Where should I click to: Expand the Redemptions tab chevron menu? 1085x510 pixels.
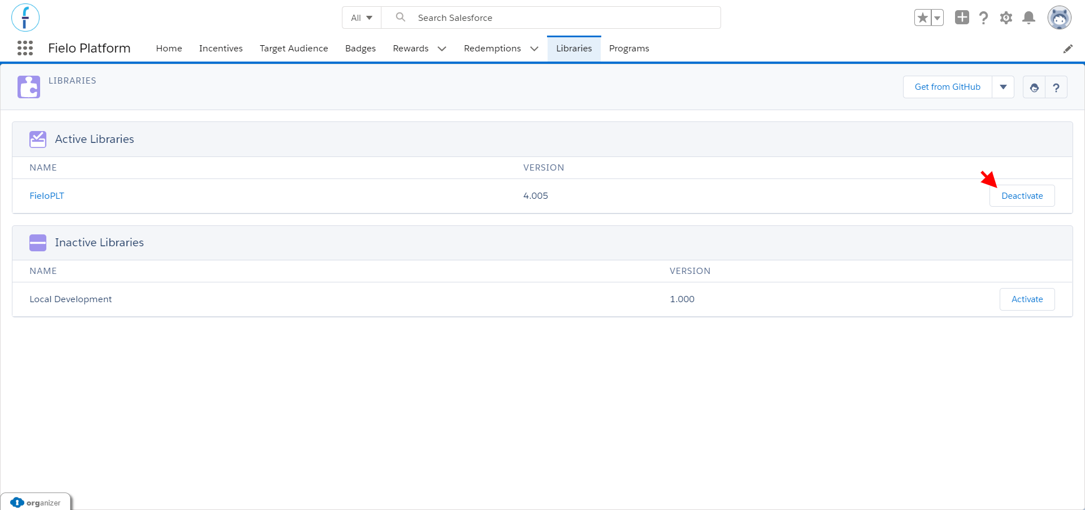(x=534, y=49)
